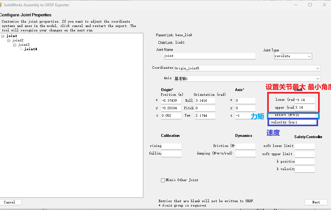Click the 'Parent Link: base_link' text
The width and height of the screenshot is (331, 210).
pos(174,35)
